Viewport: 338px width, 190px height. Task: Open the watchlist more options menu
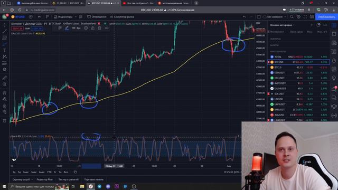click(x=325, y=25)
